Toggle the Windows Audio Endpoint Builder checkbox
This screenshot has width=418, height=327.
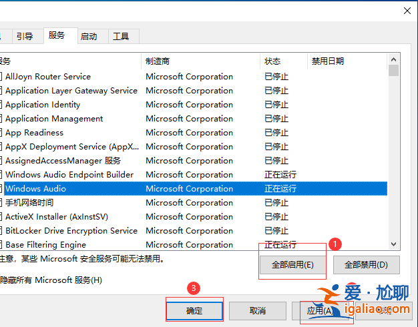click(x=1, y=175)
